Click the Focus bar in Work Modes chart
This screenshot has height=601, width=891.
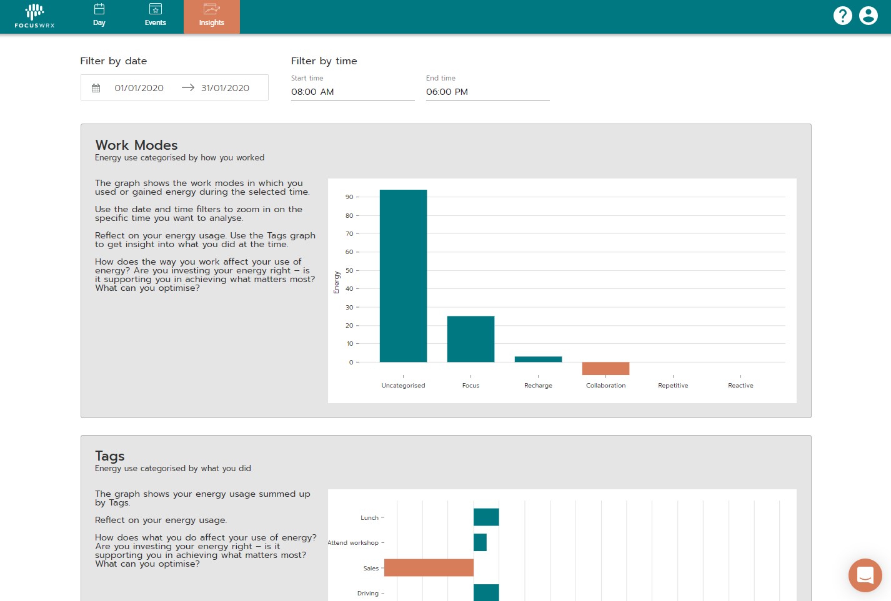point(470,339)
